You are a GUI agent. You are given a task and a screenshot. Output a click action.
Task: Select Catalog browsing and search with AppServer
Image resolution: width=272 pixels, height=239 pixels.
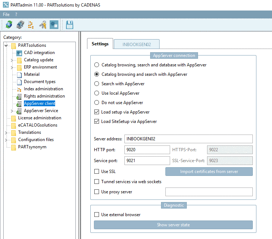pyautogui.click(x=96, y=74)
